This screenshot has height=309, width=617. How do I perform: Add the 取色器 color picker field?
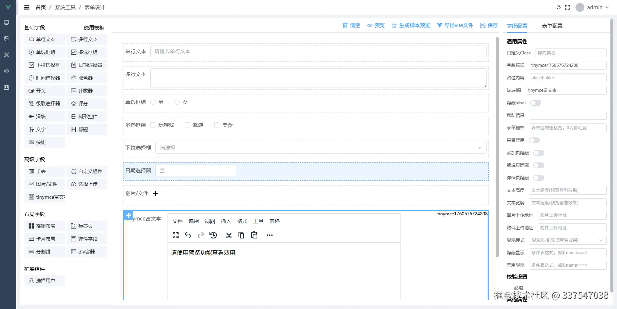[x=87, y=78]
